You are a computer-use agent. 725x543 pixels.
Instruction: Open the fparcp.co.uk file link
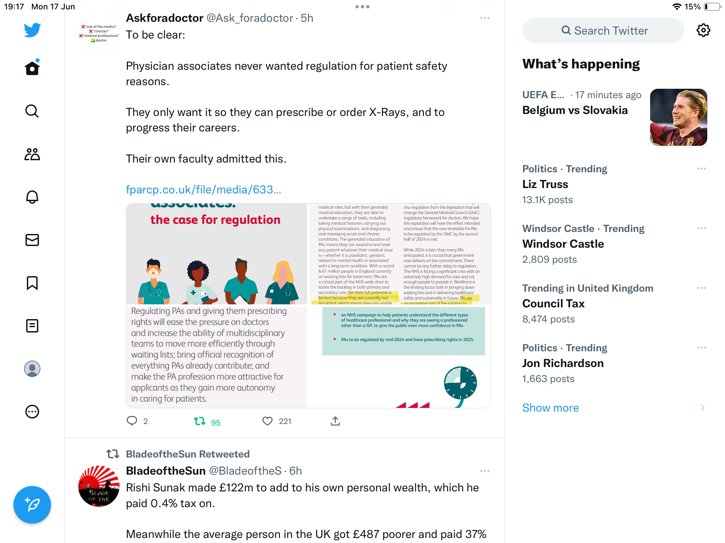(203, 190)
